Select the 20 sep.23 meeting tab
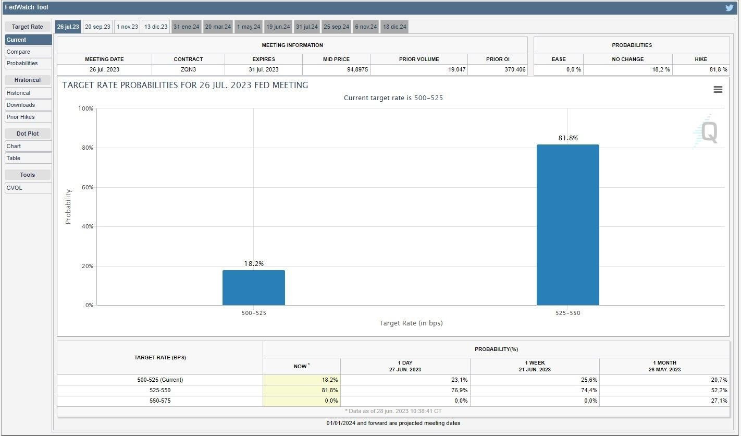 point(98,27)
